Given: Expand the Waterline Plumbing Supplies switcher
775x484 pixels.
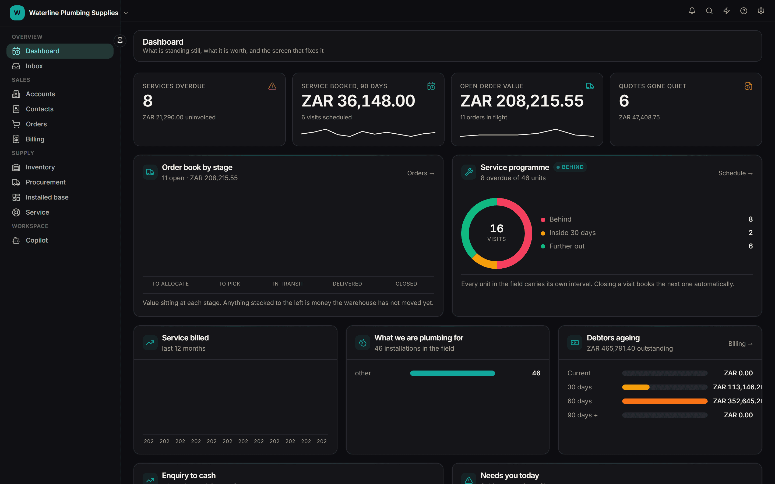Looking at the screenshot, I should pyautogui.click(x=126, y=13).
